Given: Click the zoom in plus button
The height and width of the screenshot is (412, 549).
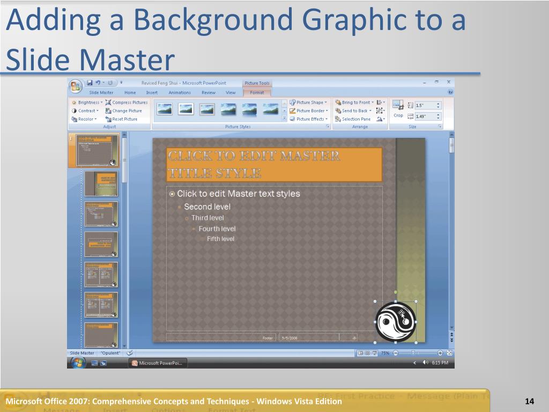Looking at the screenshot, I should point(440,353).
